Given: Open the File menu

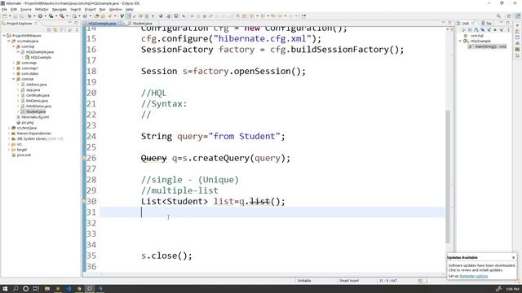Looking at the screenshot, I should [4, 9].
